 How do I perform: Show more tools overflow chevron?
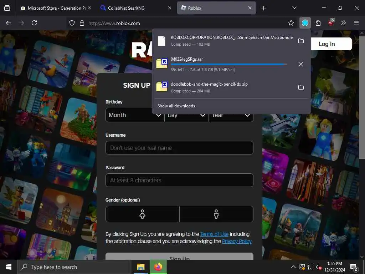(x=343, y=23)
